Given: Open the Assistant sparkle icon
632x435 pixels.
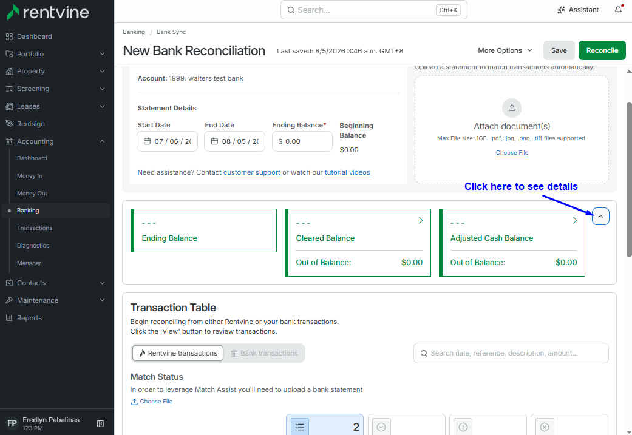Looking at the screenshot, I should point(561,10).
